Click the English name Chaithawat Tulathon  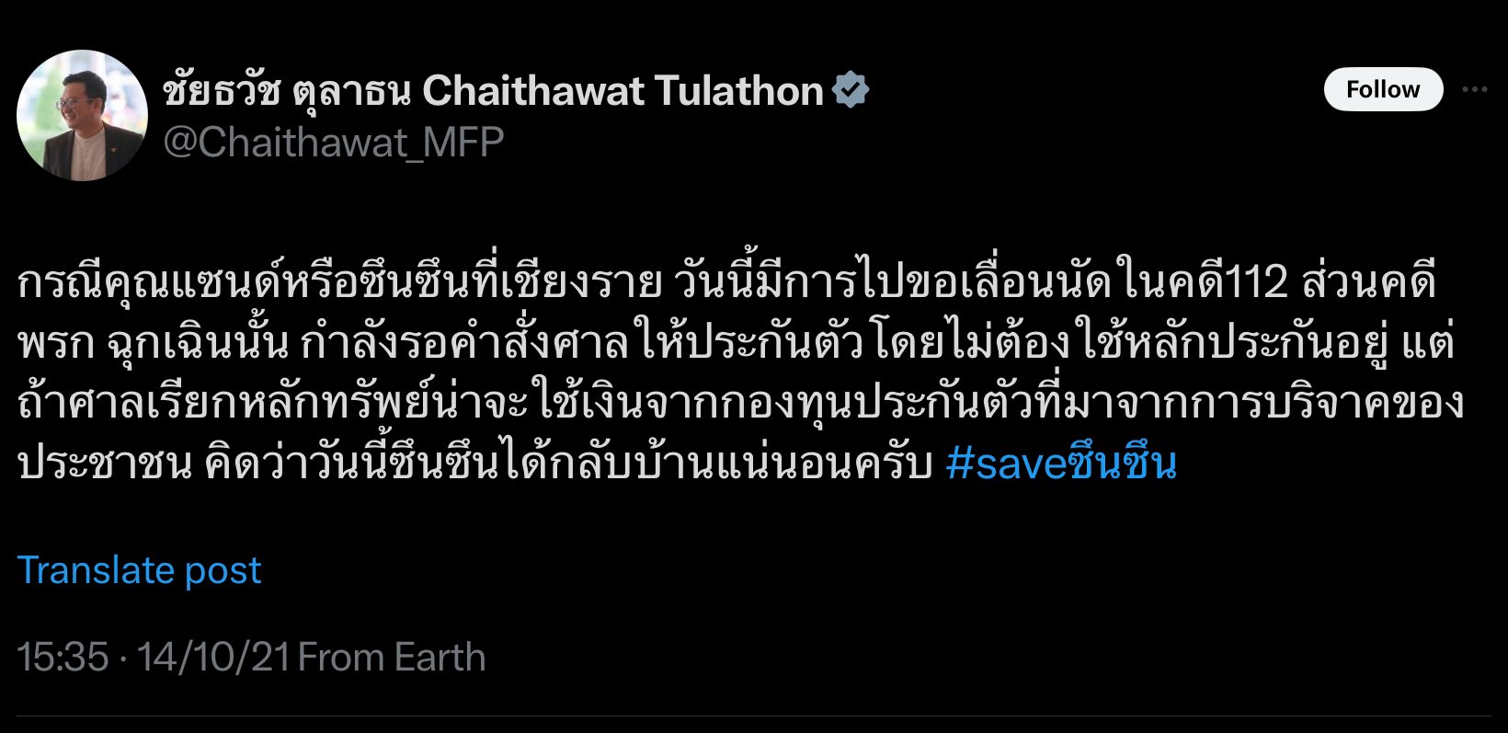point(623,90)
